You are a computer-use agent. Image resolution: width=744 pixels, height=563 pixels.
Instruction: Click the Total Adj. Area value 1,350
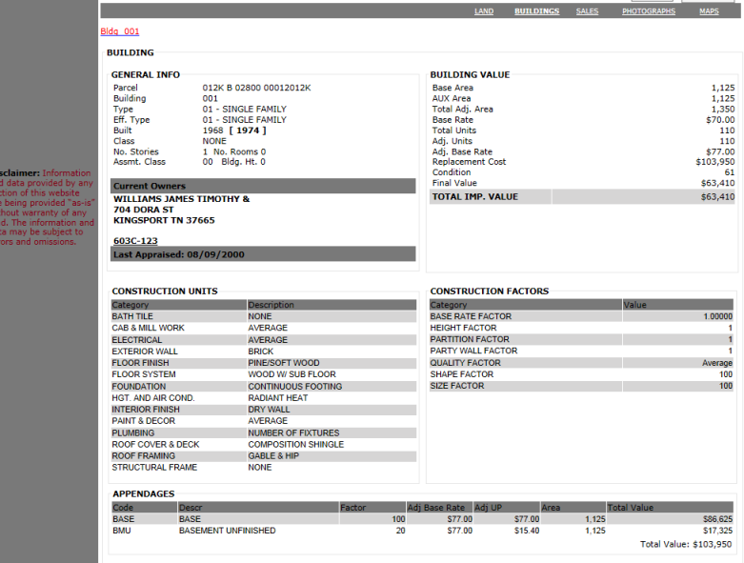(723, 110)
